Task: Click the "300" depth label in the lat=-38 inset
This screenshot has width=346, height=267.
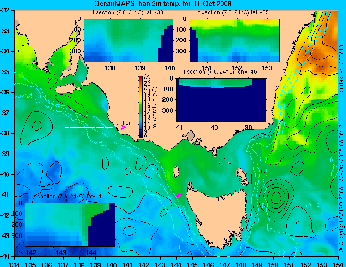Action: 76,51
